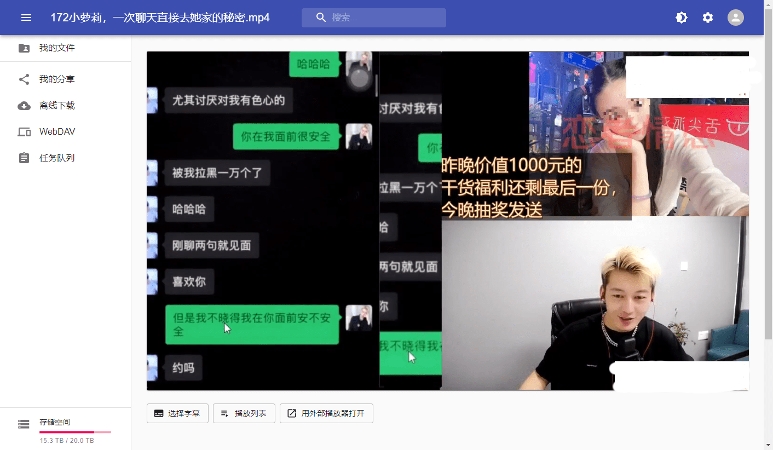Click 用外部播放器打开 button

tap(326, 413)
